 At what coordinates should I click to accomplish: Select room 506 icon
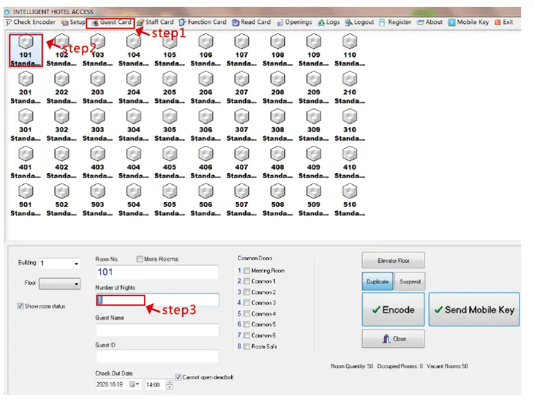point(206,192)
